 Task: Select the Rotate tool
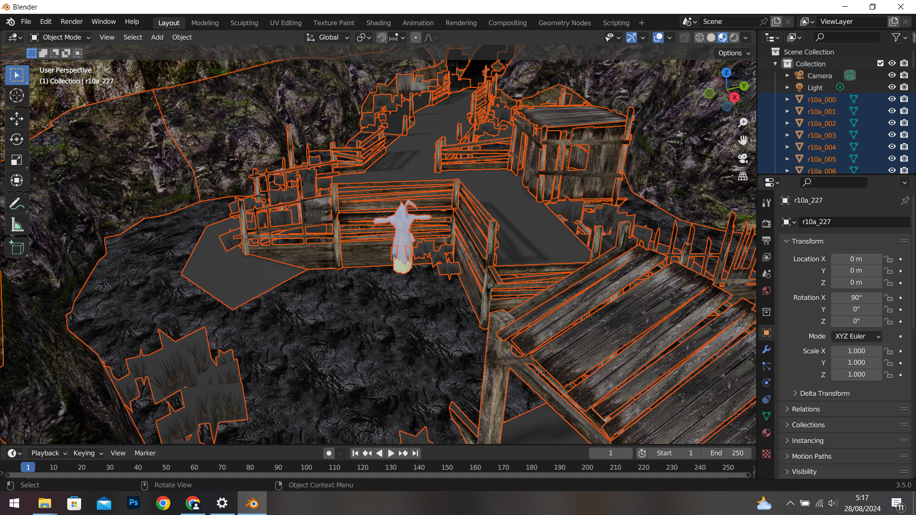[x=17, y=139]
